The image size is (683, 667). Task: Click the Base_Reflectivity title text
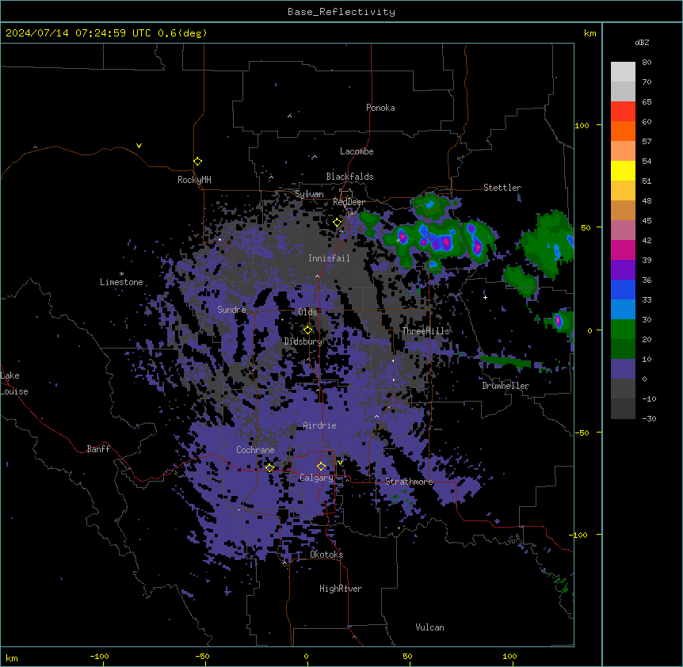pyautogui.click(x=341, y=12)
